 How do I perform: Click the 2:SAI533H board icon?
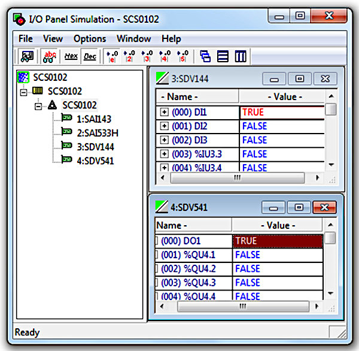tap(66, 131)
